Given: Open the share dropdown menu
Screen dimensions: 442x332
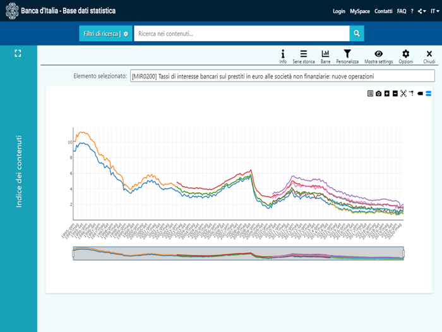Looking at the screenshot, I should pyautogui.click(x=422, y=11).
